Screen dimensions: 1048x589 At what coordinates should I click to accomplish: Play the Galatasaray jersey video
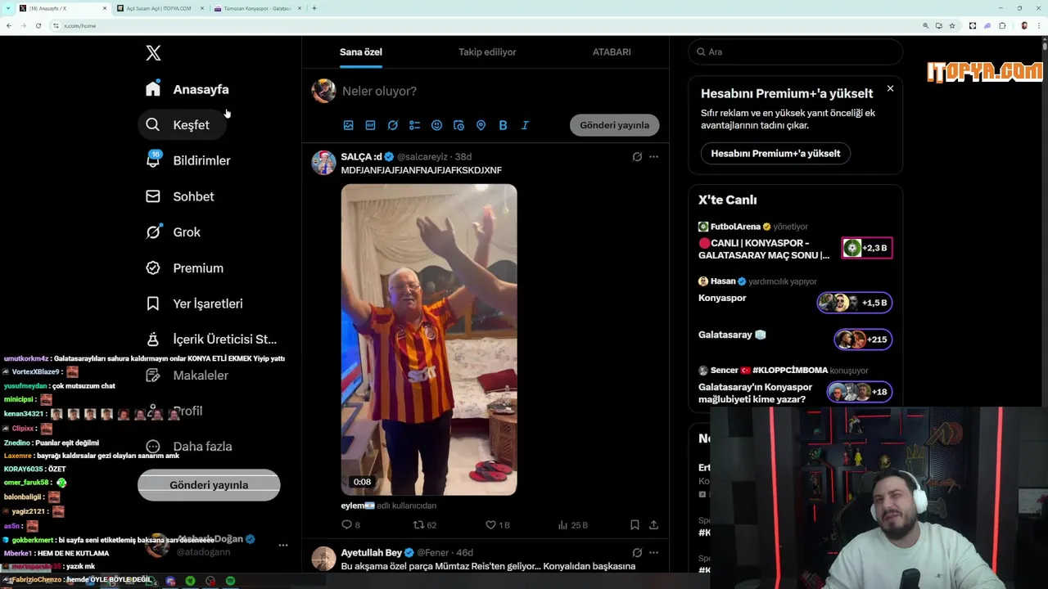(429, 339)
